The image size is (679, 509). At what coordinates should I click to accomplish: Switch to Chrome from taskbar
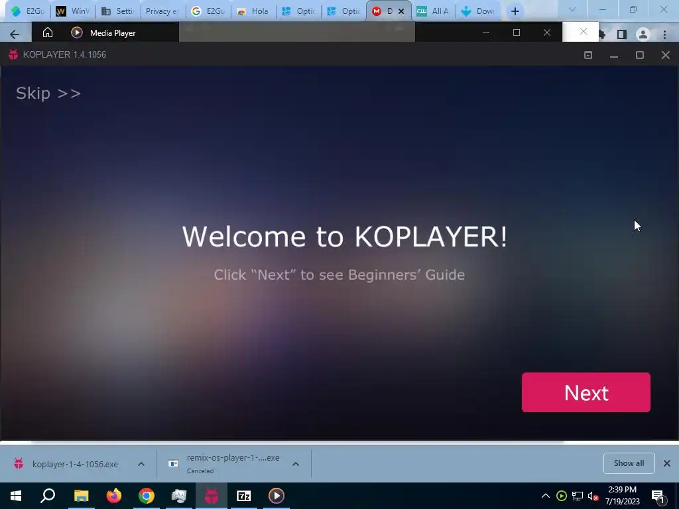[x=147, y=496]
